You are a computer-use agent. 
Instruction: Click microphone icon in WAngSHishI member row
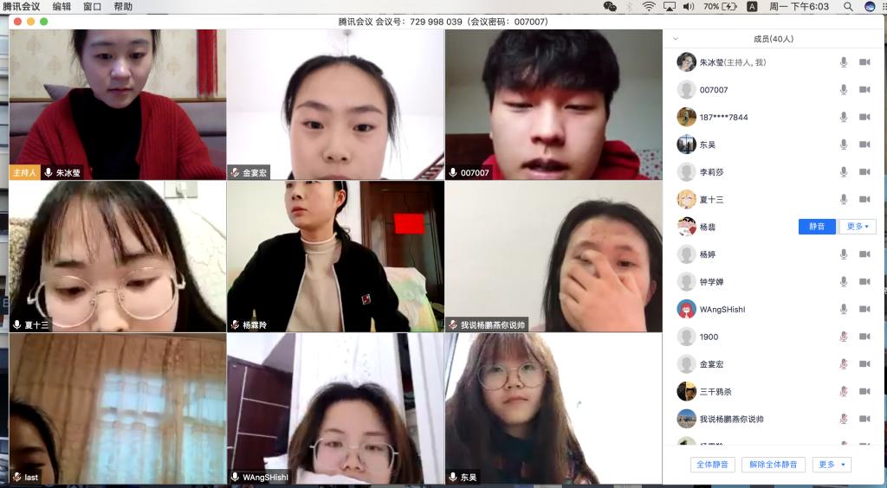click(844, 309)
